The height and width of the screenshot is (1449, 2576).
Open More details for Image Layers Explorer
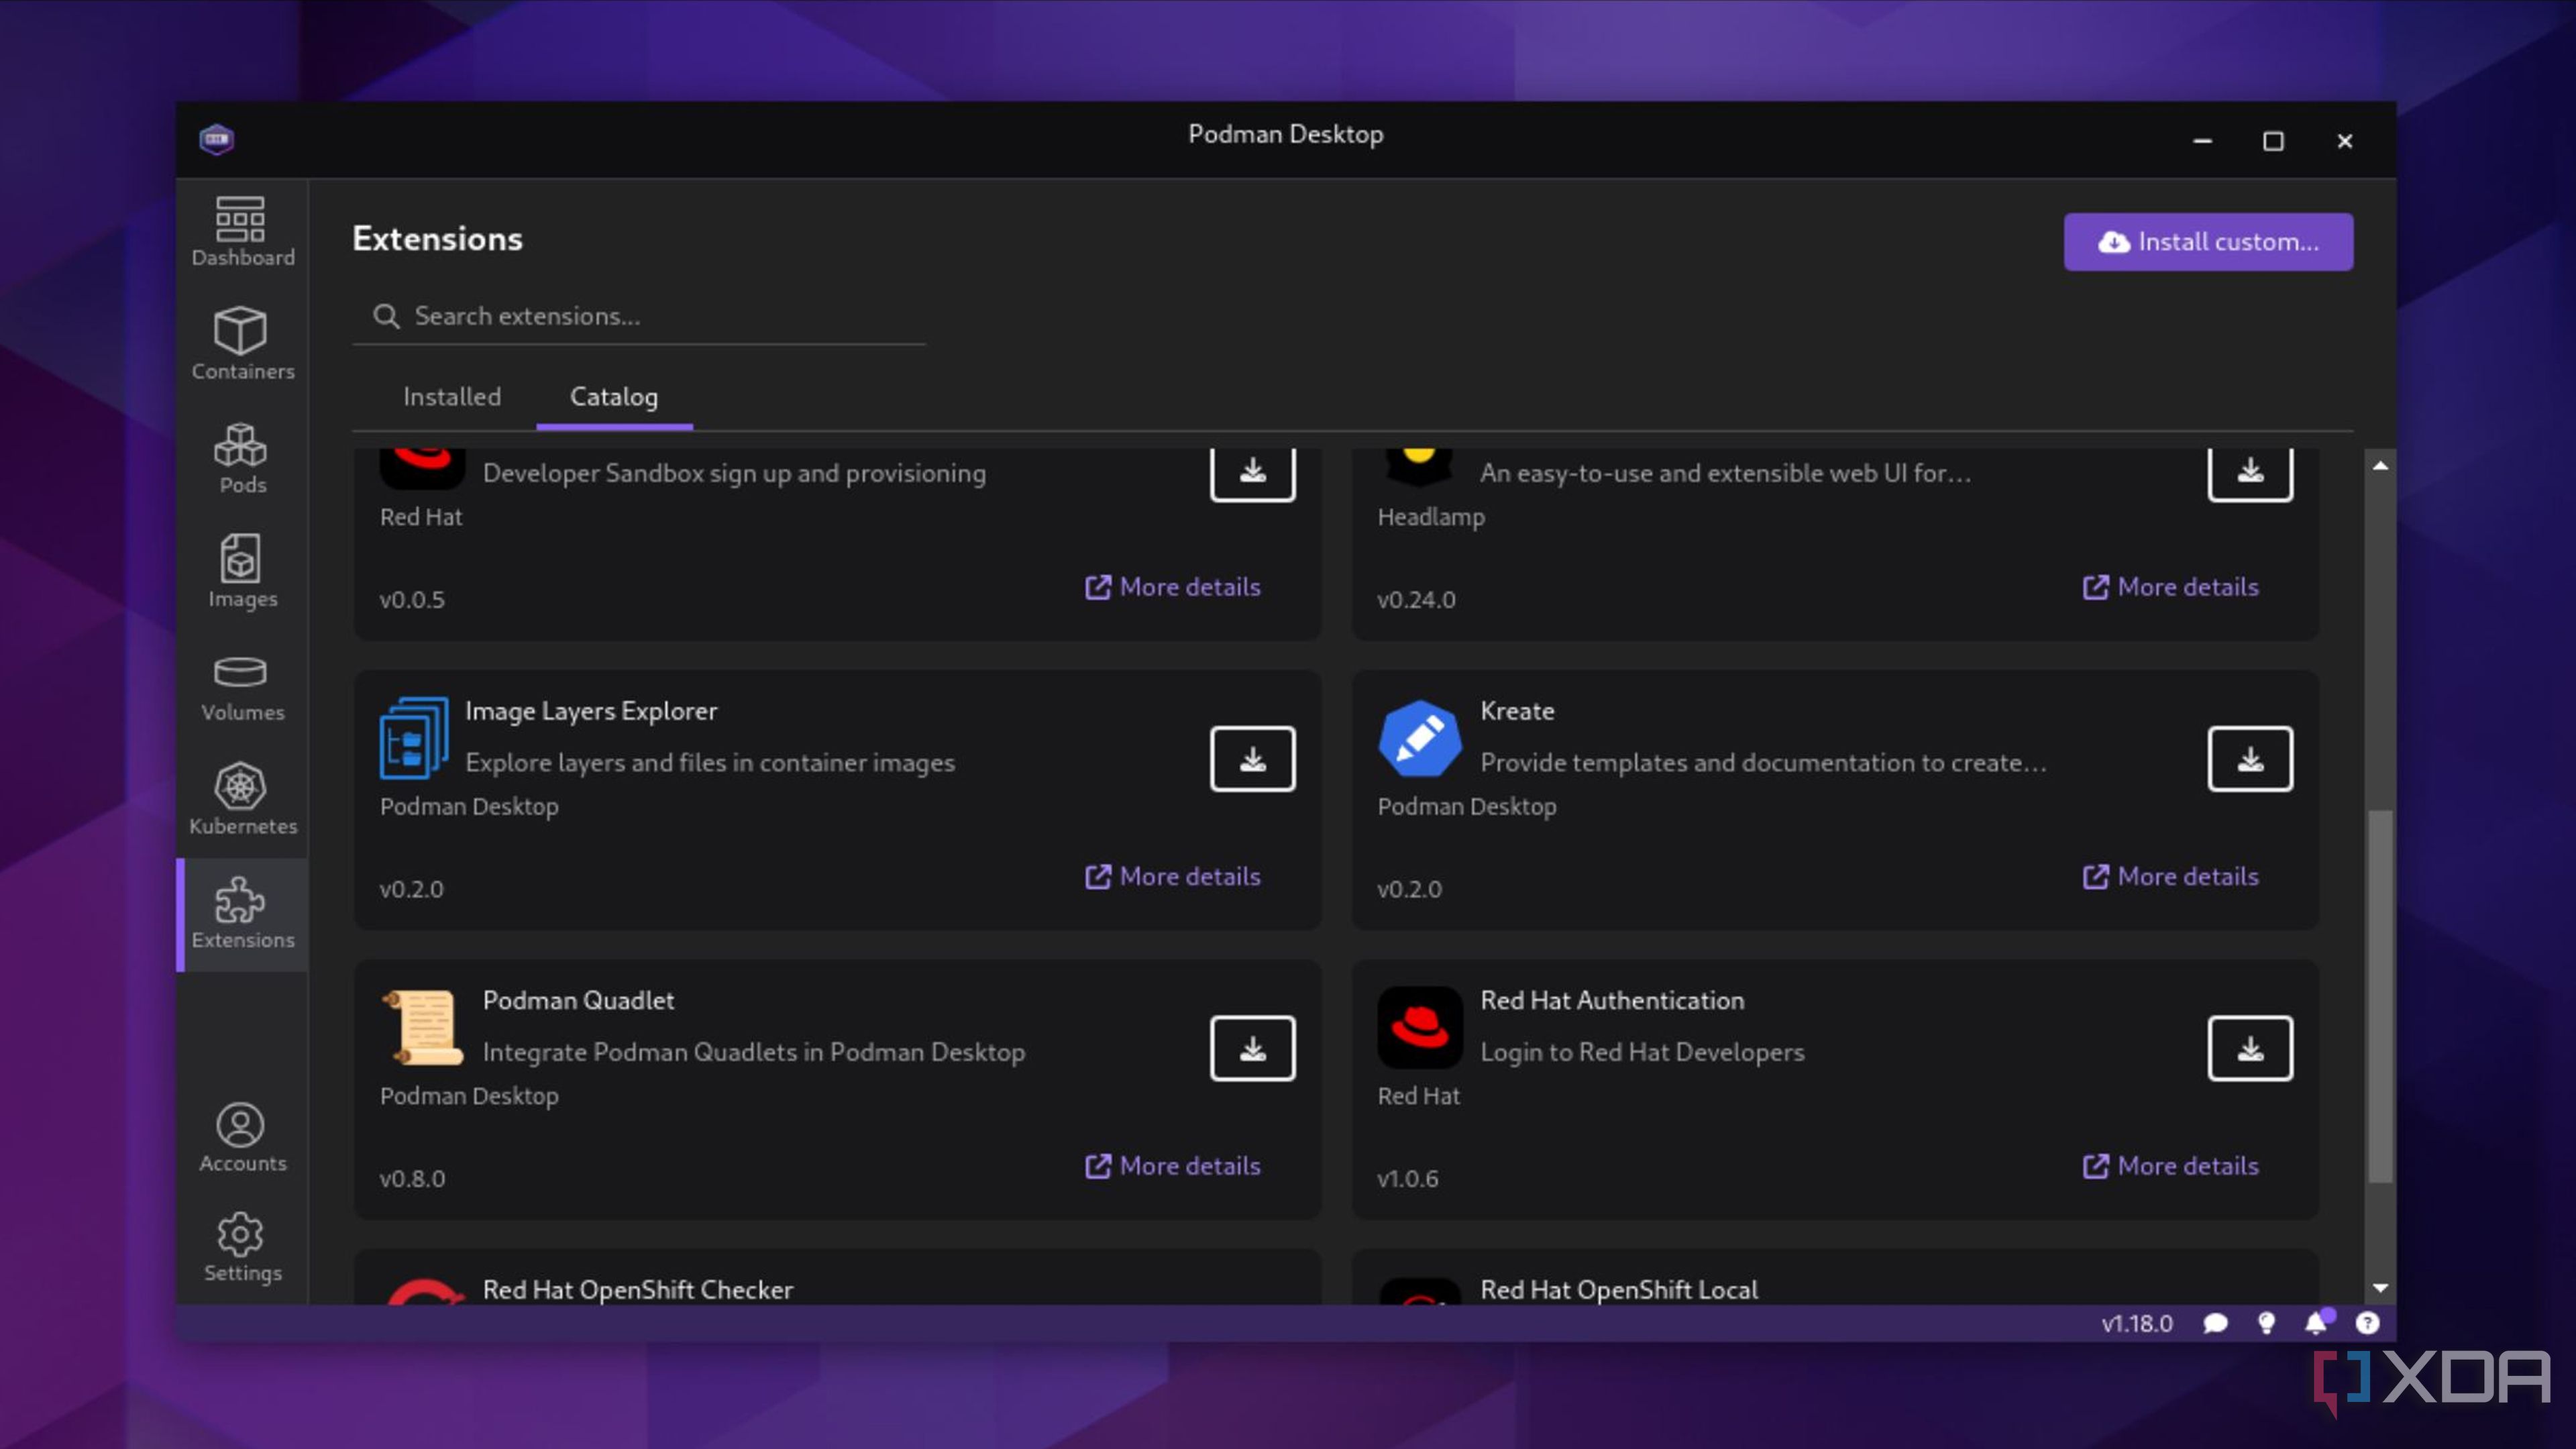pos(1173,877)
